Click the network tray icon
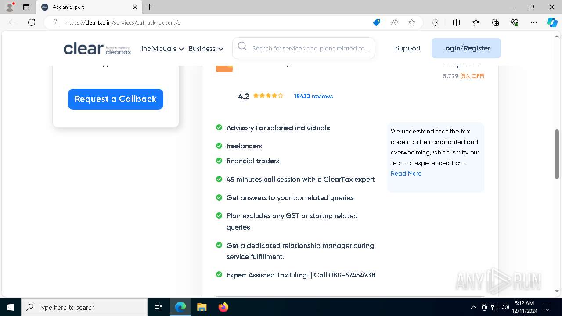 tap(495, 307)
